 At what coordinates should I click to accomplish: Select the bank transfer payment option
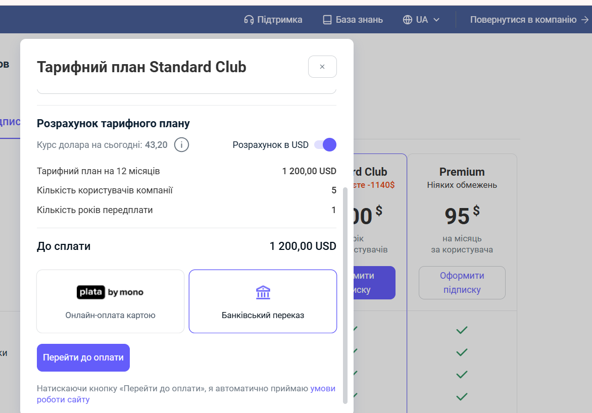[x=263, y=301]
